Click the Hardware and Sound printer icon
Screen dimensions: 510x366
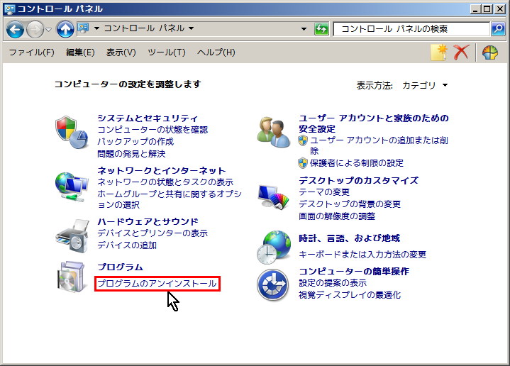tap(72, 236)
